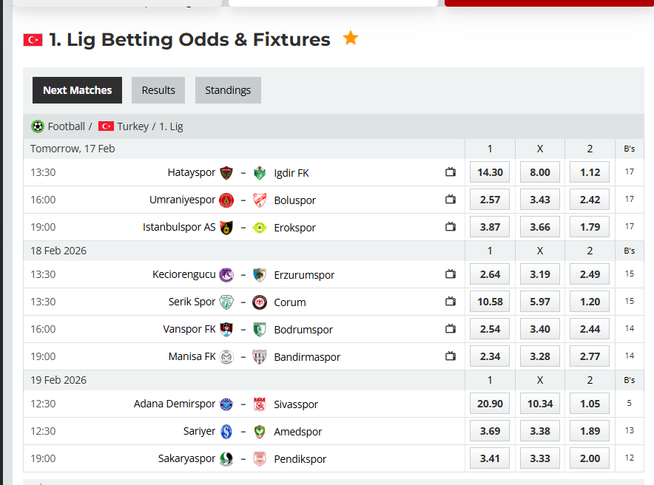Screen dimensions: 654x485
Task: Select the draw odds 3.33 for Sakaryaspor
Action: click(539, 458)
